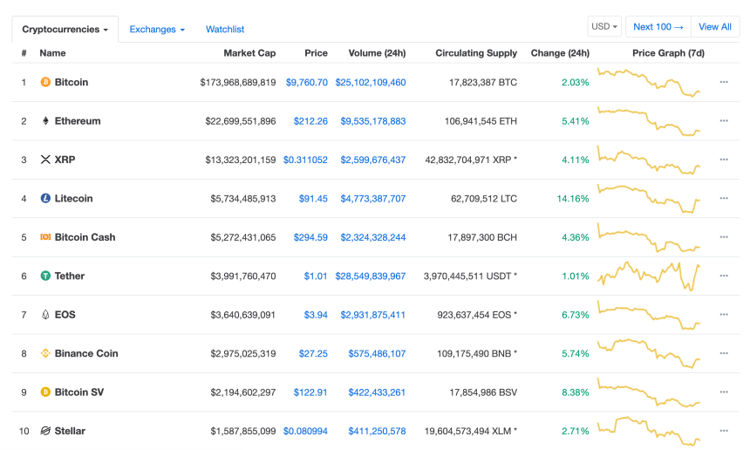Sort by the Name column header

52,53
